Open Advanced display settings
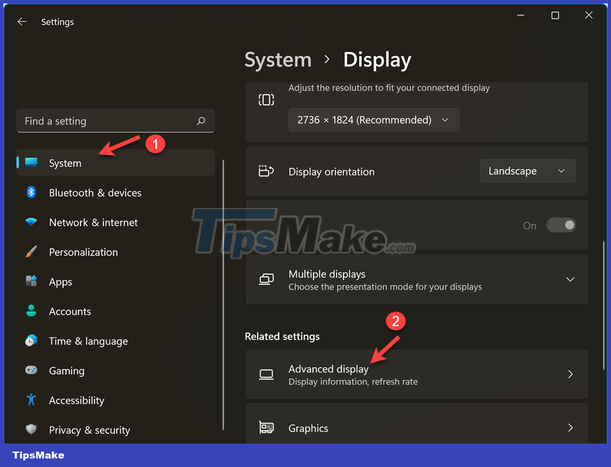Screen dimensions: 611x467 (x=416, y=374)
